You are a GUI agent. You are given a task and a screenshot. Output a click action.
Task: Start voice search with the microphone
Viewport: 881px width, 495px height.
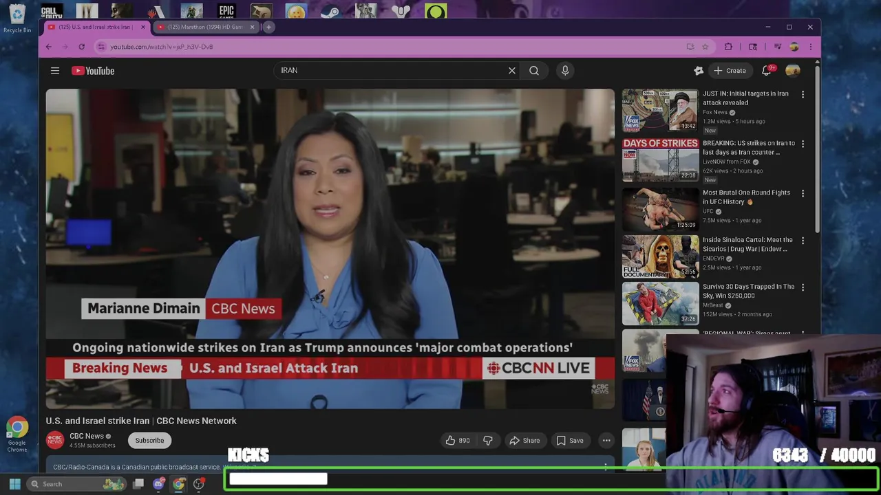[565, 70]
